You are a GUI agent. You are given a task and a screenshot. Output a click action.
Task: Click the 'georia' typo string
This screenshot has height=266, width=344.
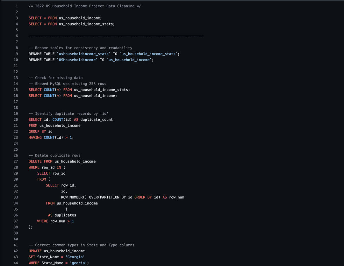coord(78,263)
